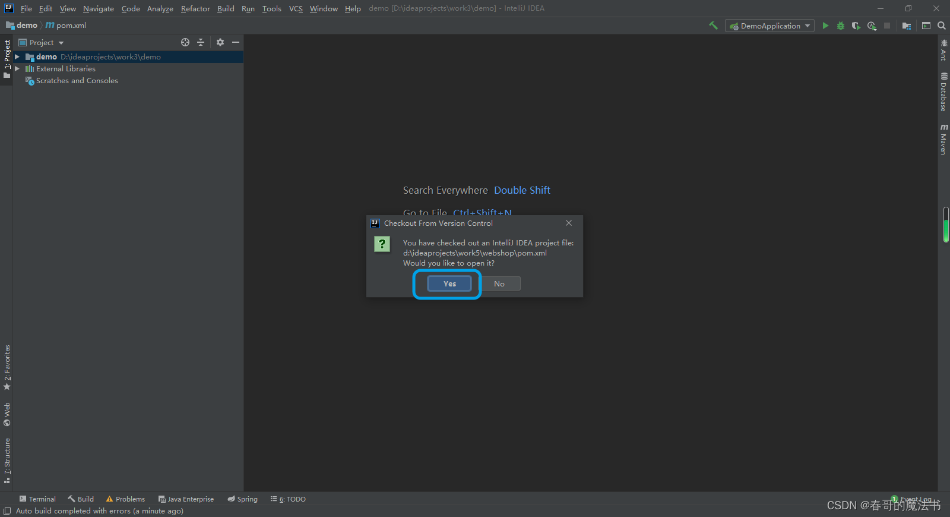Image resolution: width=950 pixels, height=517 pixels.
Task: Click the Run Anything toolbar icon
Action: (926, 26)
